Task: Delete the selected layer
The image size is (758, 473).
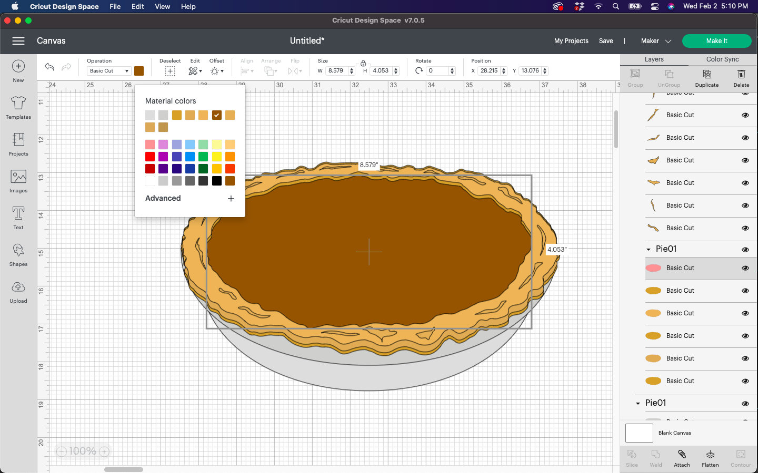Action: click(x=741, y=79)
